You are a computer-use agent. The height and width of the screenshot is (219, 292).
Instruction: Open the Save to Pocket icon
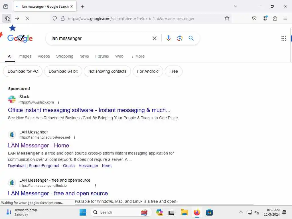(254, 18)
